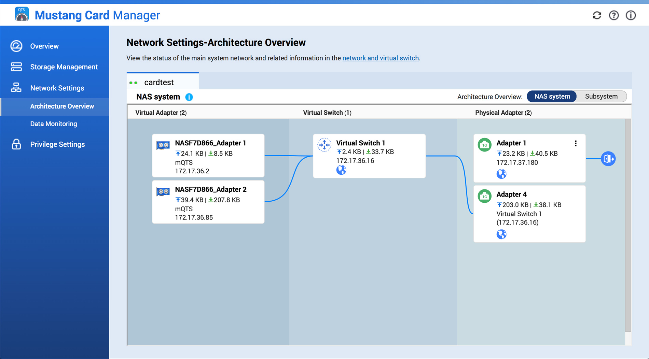Click the Mustang Card Manager app logo
This screenshot has height=359, width=649.
click(22, 15)
